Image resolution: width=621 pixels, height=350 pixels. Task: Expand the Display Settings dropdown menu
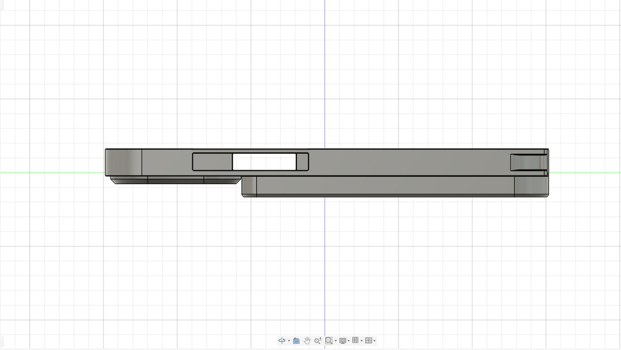pyautogui.click(x=349, y=340)
